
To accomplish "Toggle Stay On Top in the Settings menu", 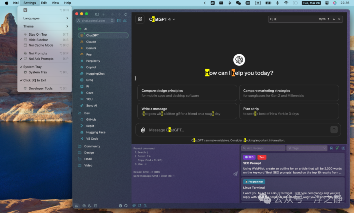I will click(45, 34).
